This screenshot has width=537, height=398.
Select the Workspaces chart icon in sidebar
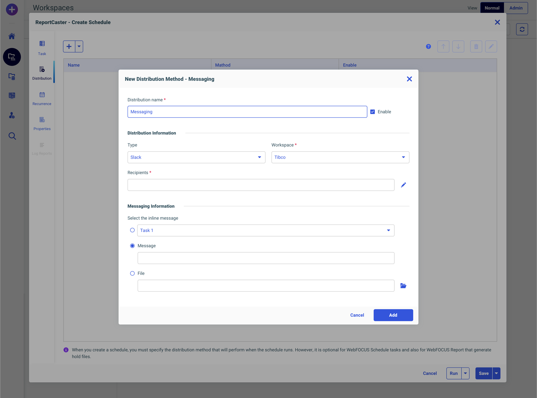pyautogui.click(x=12, y=57)
